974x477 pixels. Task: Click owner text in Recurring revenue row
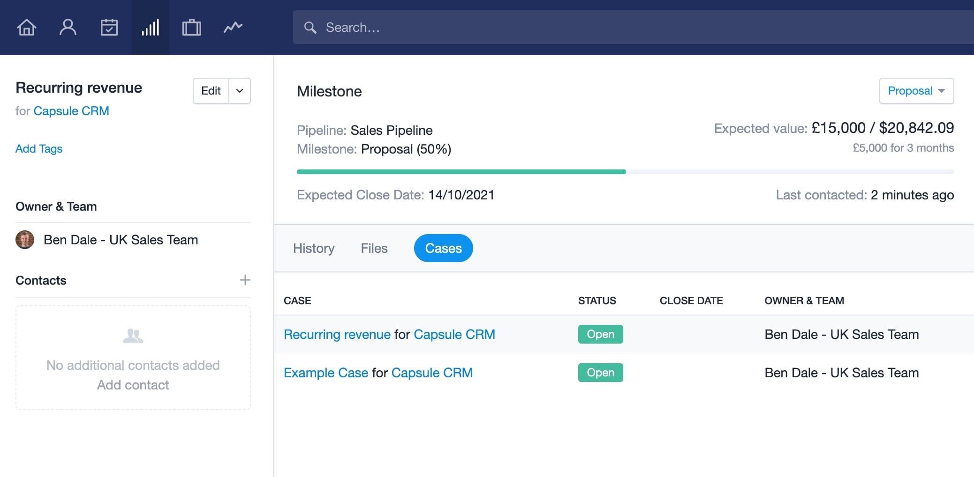point(842,334)
